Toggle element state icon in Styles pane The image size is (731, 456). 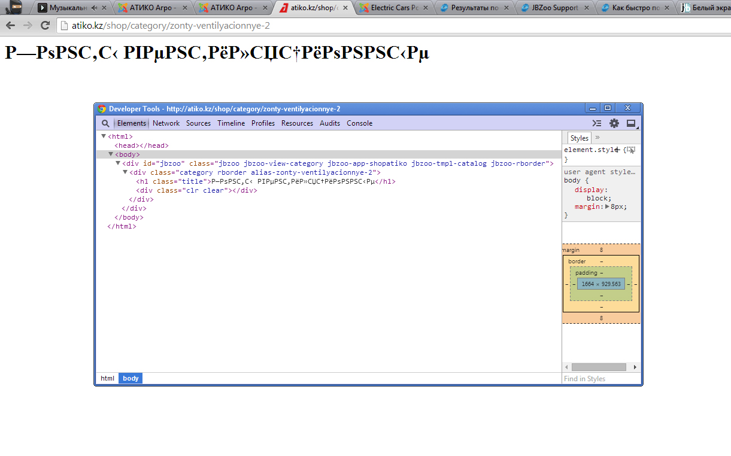629,150
